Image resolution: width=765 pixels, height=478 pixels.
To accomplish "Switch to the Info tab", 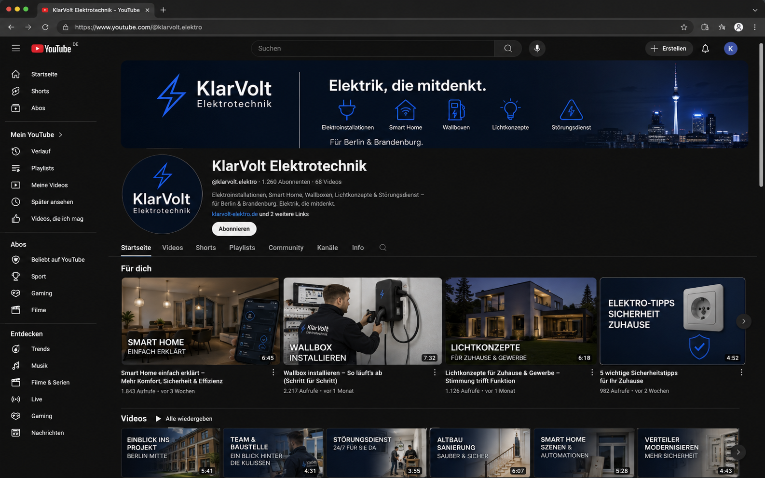I will pos(358,248).
